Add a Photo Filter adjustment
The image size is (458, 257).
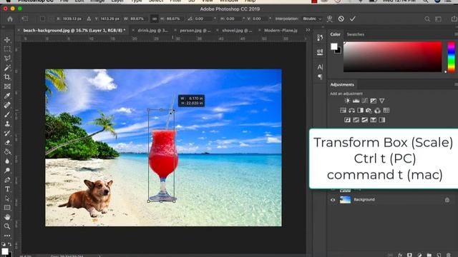[x=369, y=111]
